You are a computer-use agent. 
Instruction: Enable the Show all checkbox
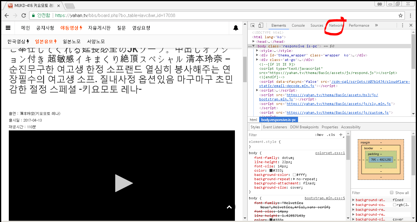tap(392, 193)
